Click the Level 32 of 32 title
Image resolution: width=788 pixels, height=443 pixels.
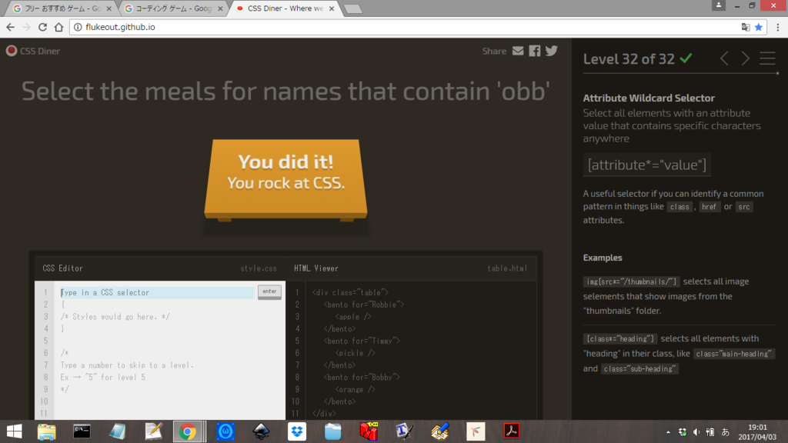629,58
